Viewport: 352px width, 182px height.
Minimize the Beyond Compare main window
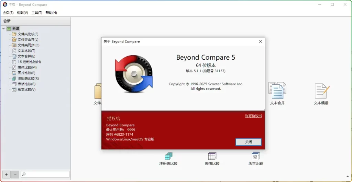click(320, 4)
